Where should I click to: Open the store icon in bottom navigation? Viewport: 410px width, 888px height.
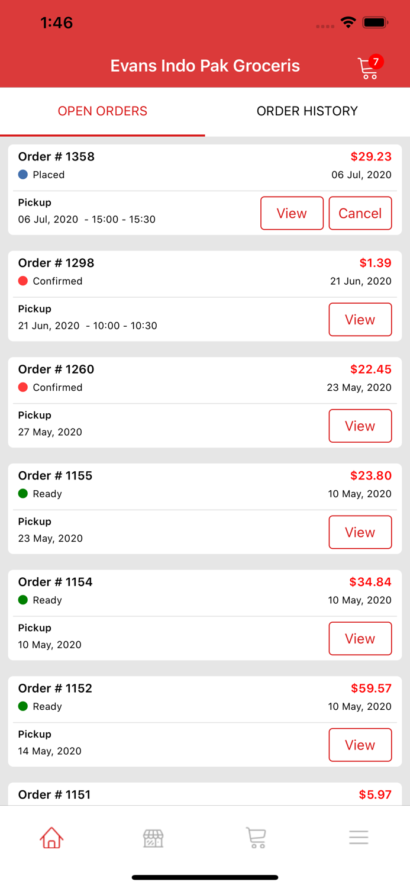tap(153, 838)
